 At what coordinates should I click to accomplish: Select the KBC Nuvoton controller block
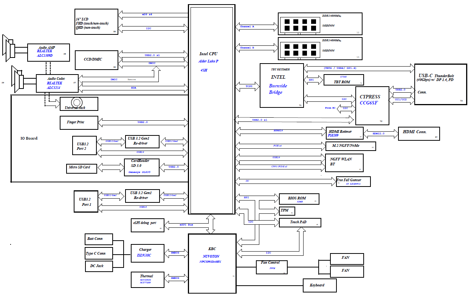point(212,263)
